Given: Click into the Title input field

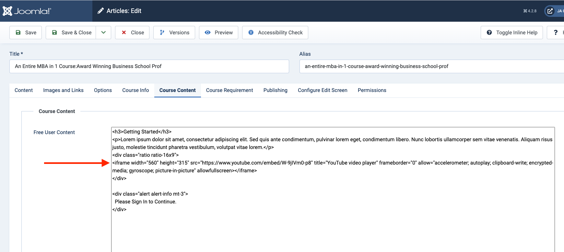Looking at the screenshot, I should 149,66.
